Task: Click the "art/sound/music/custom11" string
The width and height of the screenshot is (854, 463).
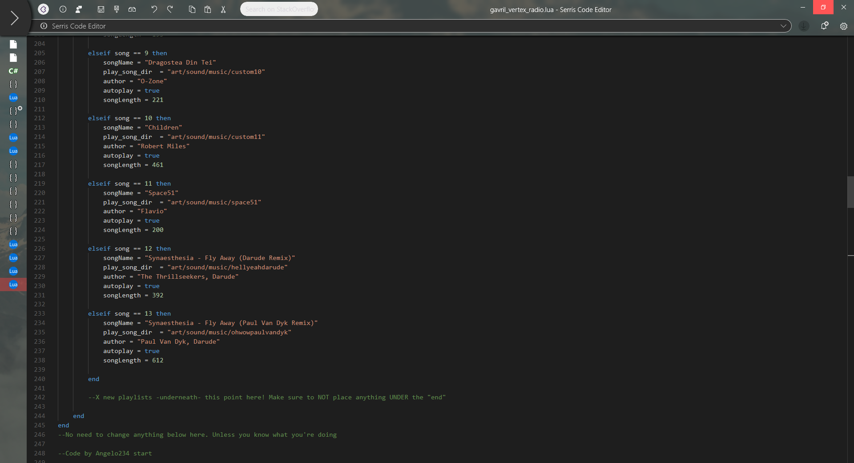Action: pyautogui.click(x=216, y=137)
